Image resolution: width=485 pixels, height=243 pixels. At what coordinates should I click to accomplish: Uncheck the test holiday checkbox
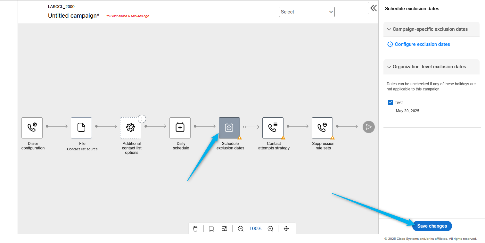pos(390,103)
